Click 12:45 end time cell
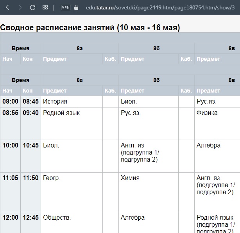240x233 pixels. tap(30, 222)
